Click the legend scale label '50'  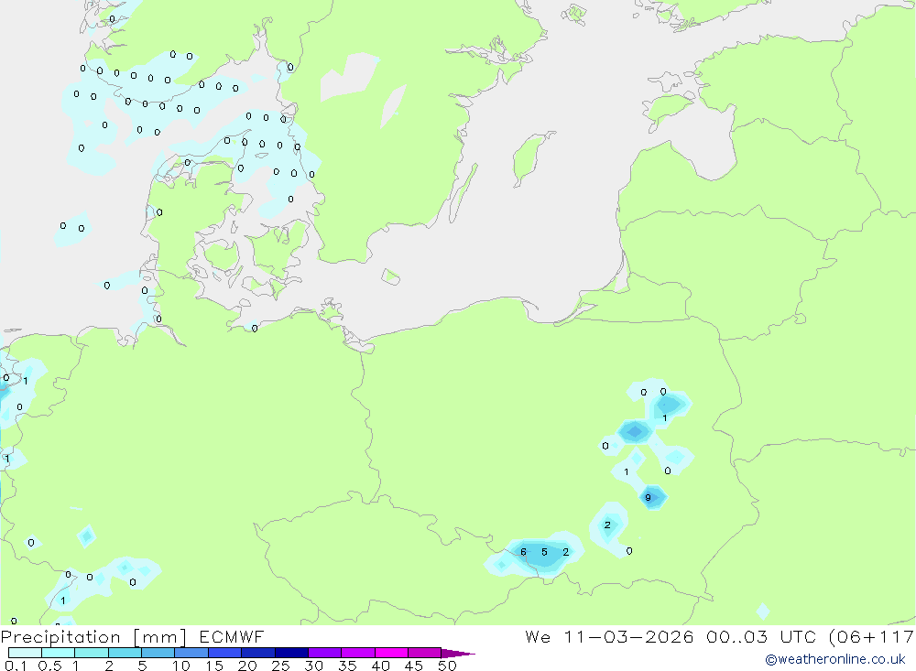point(447,666)
